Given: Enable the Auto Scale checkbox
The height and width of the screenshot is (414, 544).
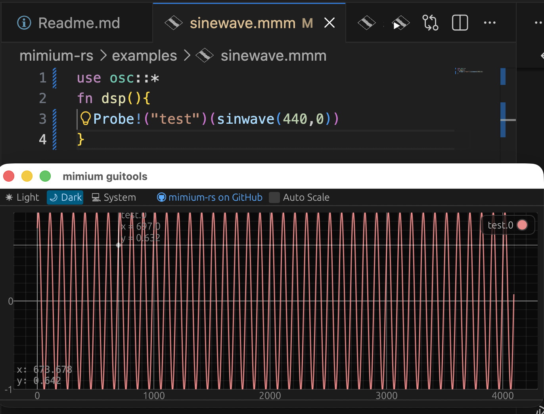Looking at the screenshot, I should point(274,197).
